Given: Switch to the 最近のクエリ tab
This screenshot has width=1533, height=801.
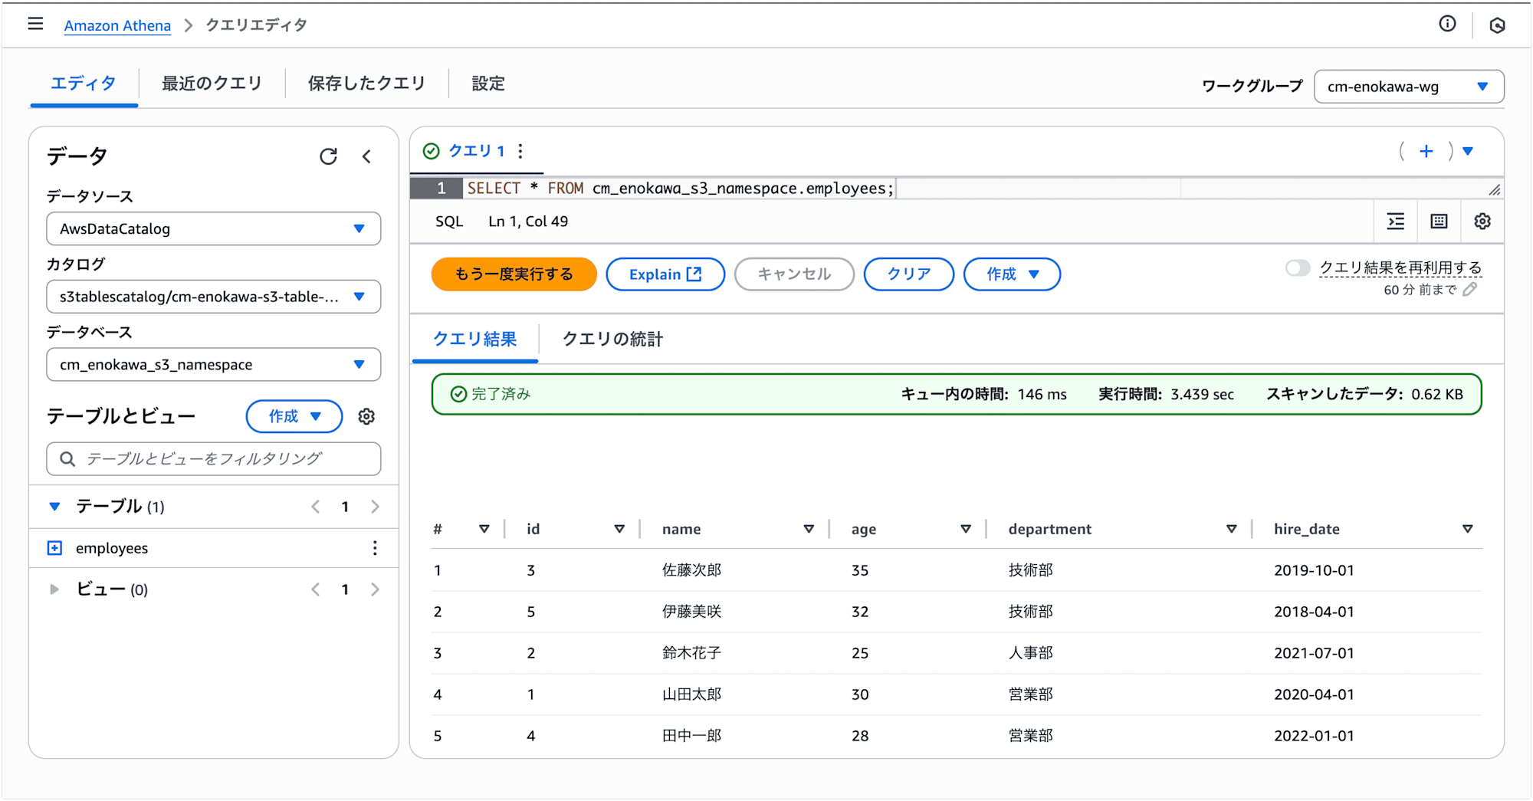Looking at the screenshot, I should [212, 84].
